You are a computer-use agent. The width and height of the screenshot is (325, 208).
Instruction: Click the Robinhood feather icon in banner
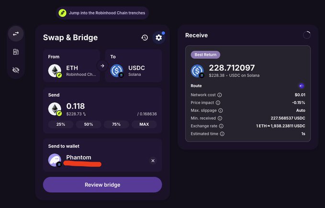pos(62,13)
